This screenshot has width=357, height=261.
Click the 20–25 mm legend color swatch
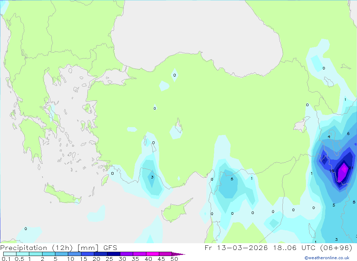(101, 254)
